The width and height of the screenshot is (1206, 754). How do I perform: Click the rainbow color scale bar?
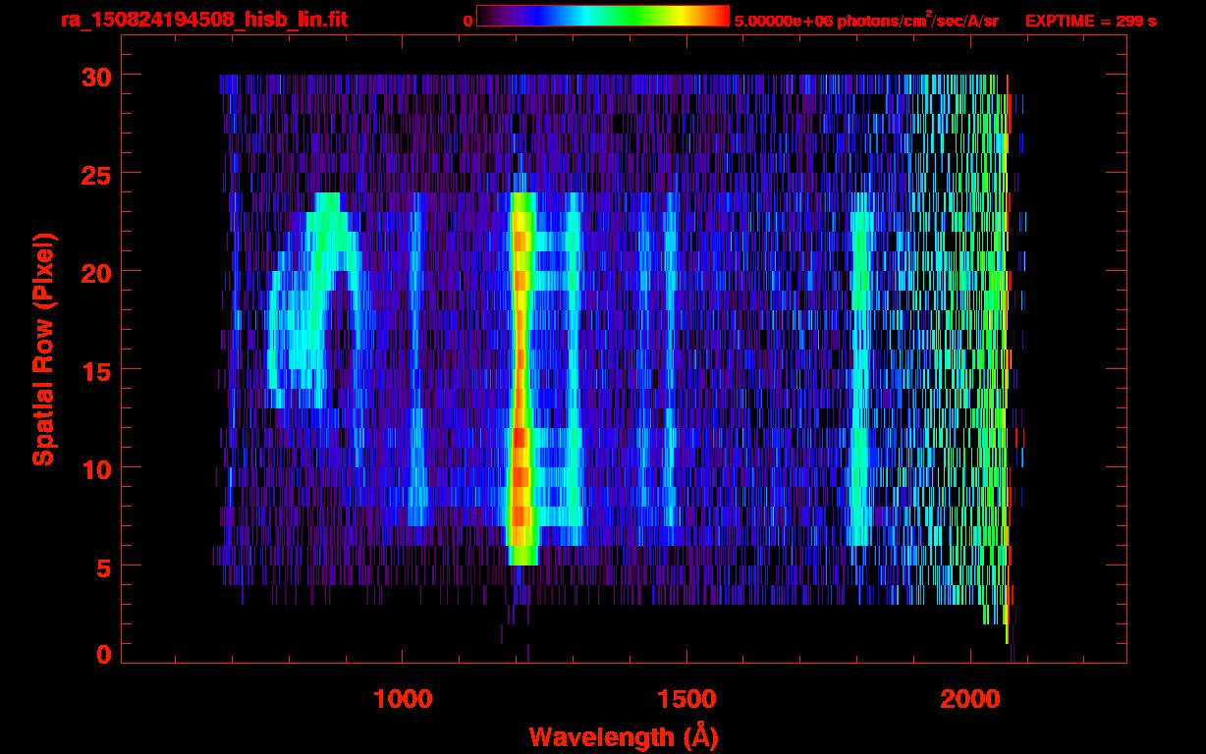pos(602,16)
